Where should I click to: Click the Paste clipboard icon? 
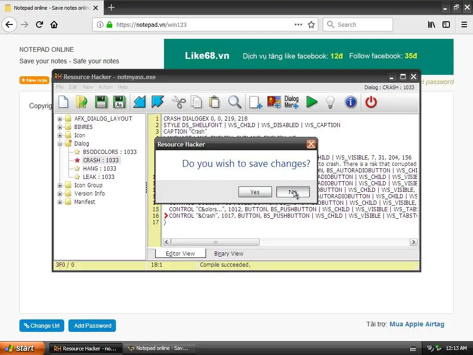pyautogui.click(x=214, y=102)
